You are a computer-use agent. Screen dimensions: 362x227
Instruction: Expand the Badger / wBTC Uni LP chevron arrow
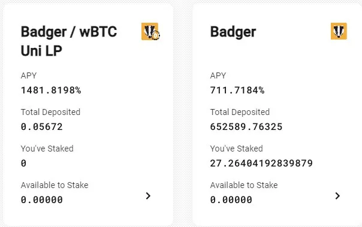[148, 196]
